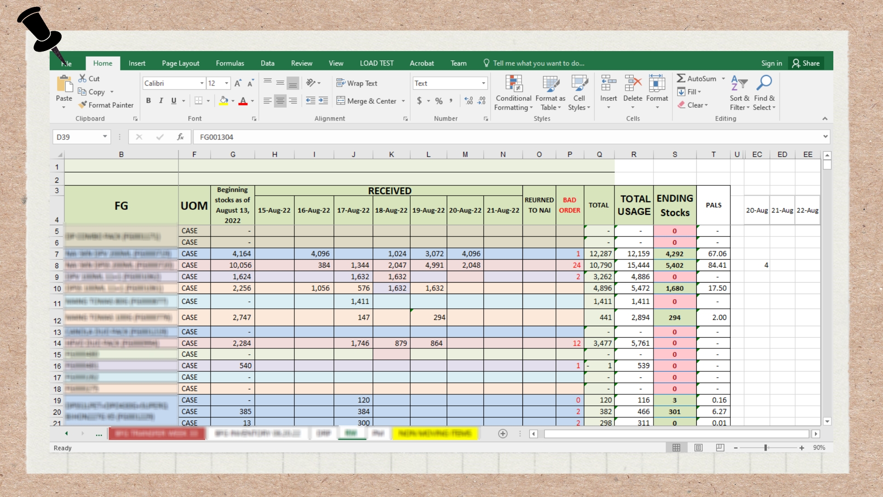Open the Calibri font name dropdown

[x=202, y=83]
